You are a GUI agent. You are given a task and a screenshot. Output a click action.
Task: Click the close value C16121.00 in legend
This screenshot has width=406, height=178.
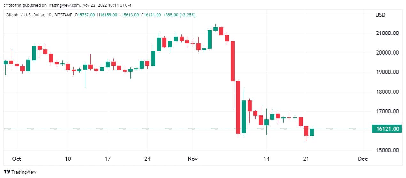click(151, 15)
